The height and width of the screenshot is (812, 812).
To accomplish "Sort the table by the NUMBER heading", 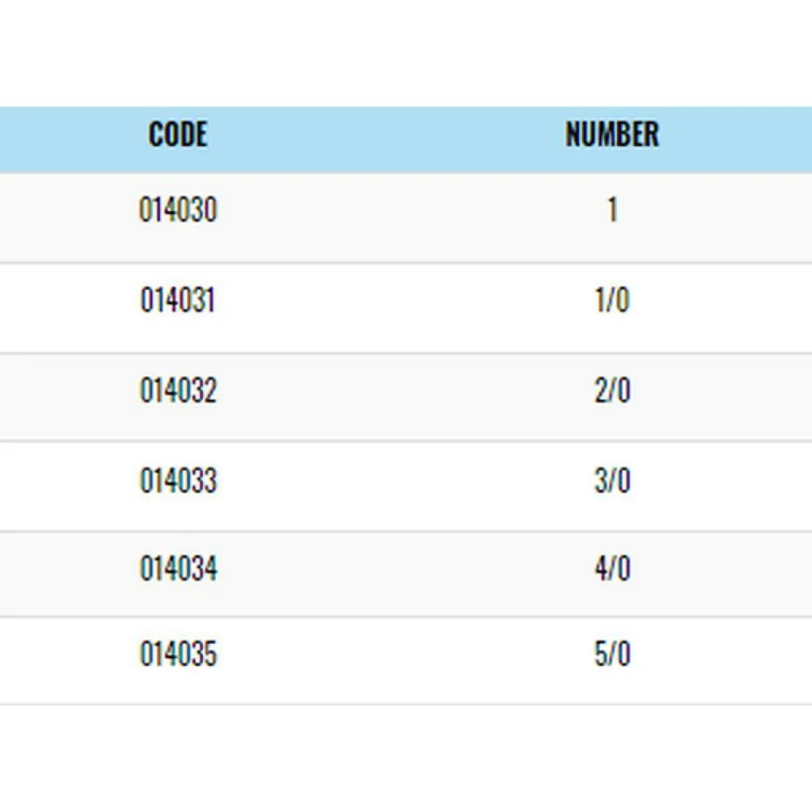I will point(611,135).
